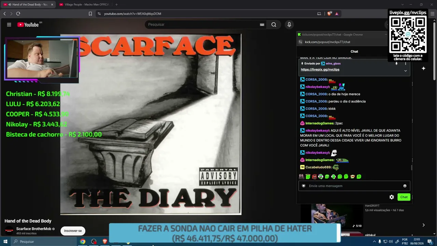Click the cast/media icon in address bar

[319, 14]
